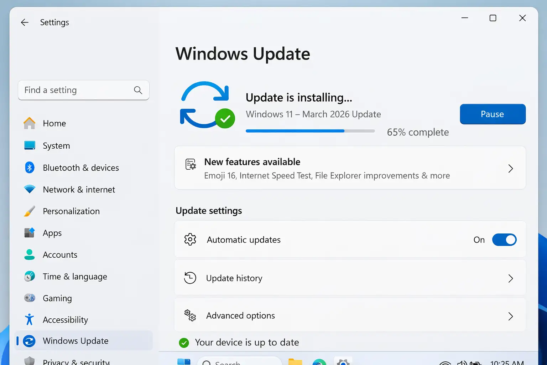Viewport: 547px width, 365px height.
Task: Click the green up-to-date checkmark
Action: [184, 343]
